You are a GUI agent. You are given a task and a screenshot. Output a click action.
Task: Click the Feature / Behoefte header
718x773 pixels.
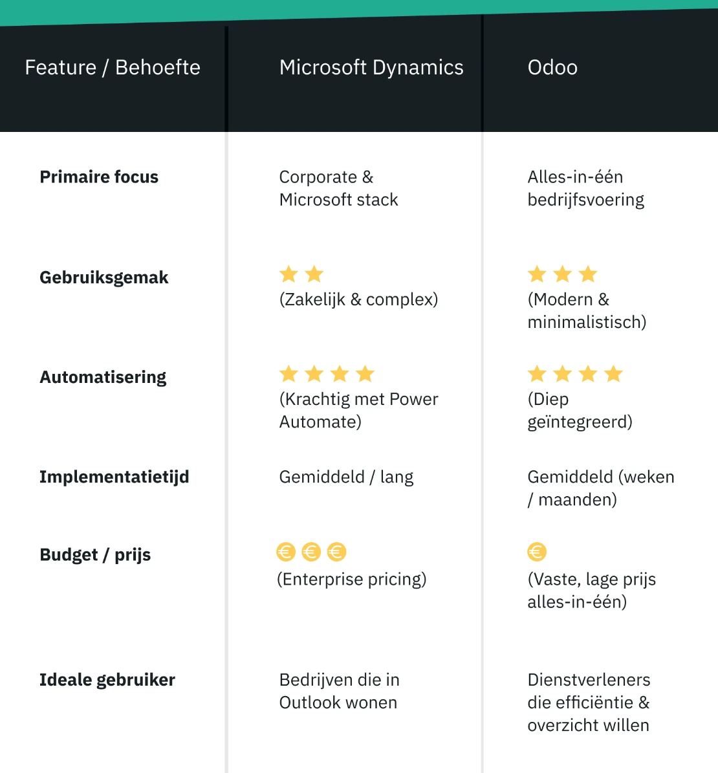point(113,67)
